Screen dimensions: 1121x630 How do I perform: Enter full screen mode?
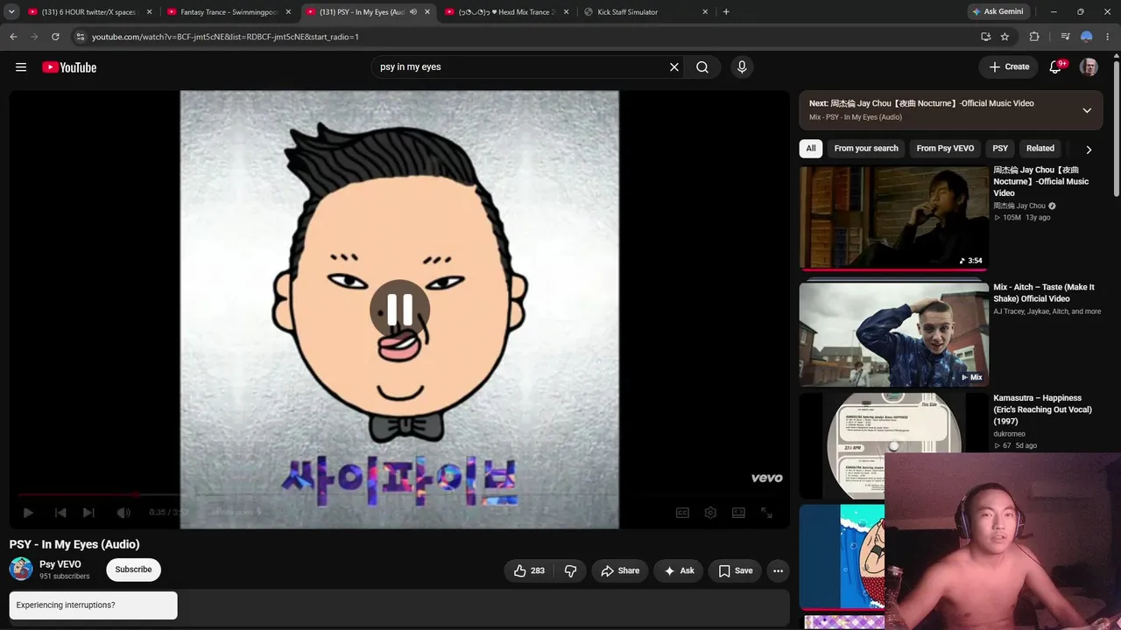pyautogui.click(x=766, y=513)
